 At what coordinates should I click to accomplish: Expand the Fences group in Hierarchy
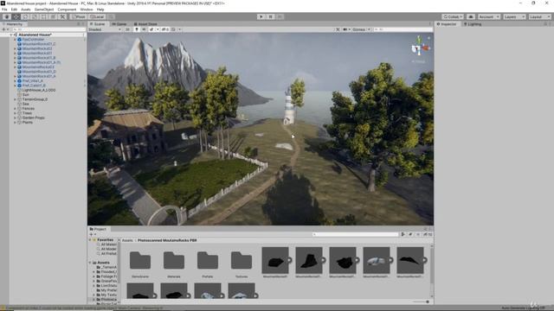(16, 109)
